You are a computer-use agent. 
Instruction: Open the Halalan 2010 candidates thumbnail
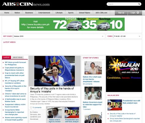click(115, 105)
